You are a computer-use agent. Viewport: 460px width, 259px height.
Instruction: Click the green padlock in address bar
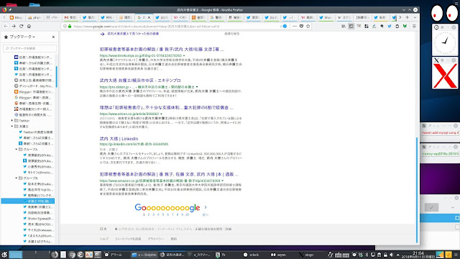tap(70, 26)
